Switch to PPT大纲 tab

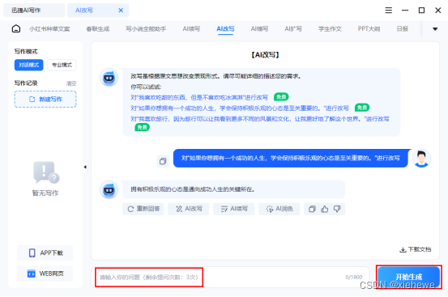click(x=369, y=29)
